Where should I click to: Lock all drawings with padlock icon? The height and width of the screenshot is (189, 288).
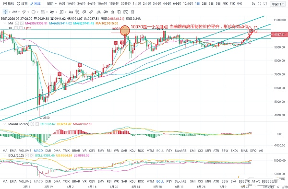click(112, 12)
